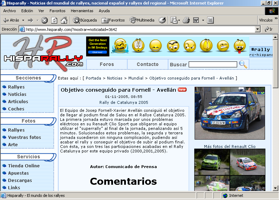This screenshot has height=200, width=279.
Task: Click the tongue-out smiley icon
Action: pyautogui.click(x=240, y=46)
